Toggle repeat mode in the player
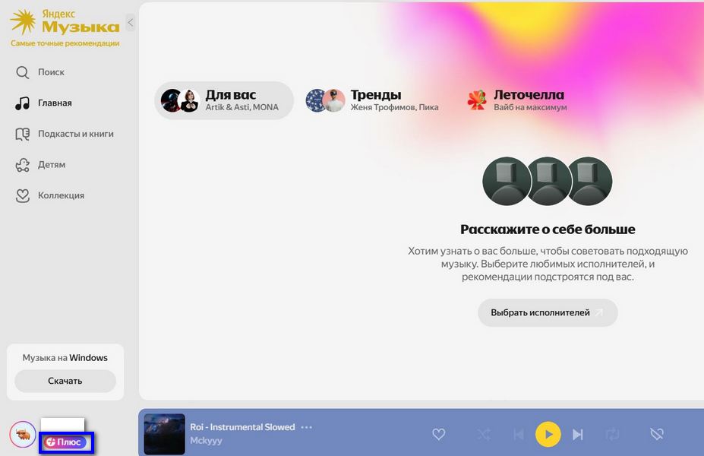 coord(612,435)
